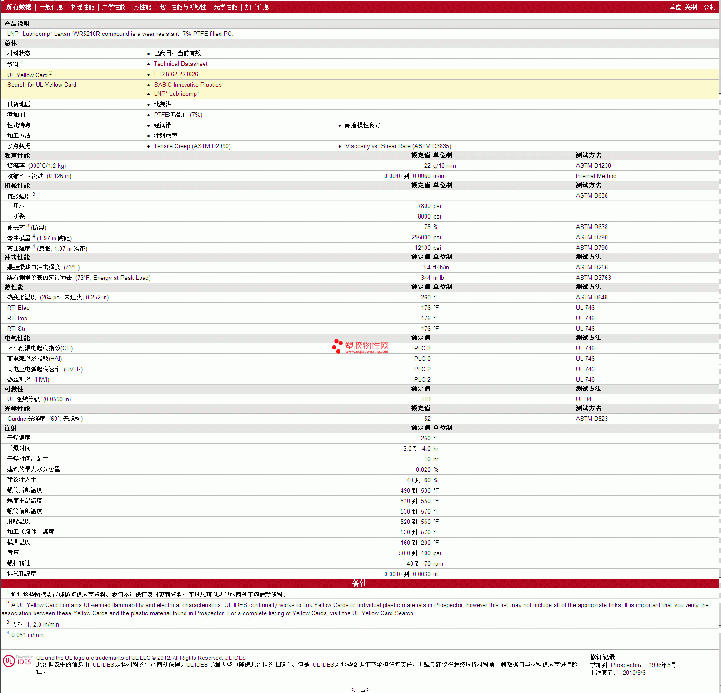
Task: Click the RTI Imp row label
Action: click(x=17, y=319)
